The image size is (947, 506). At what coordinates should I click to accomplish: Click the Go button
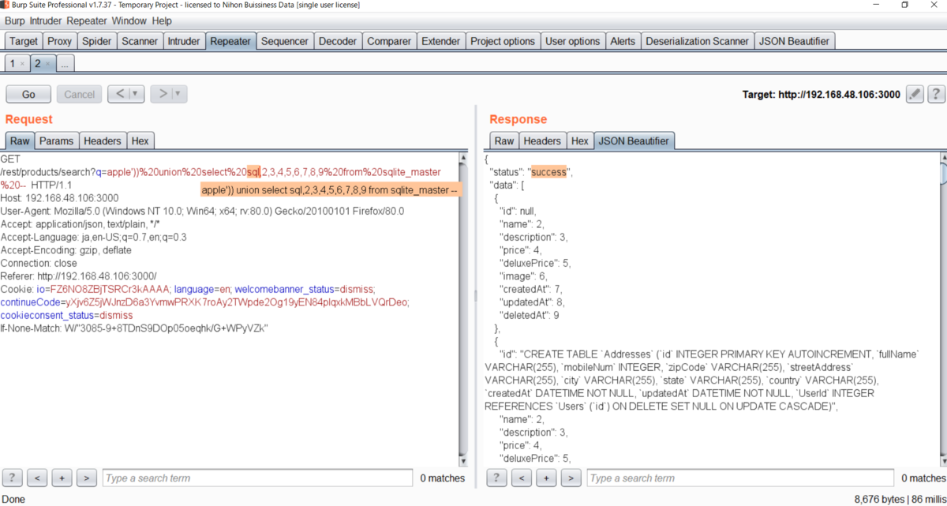[28, 94]
